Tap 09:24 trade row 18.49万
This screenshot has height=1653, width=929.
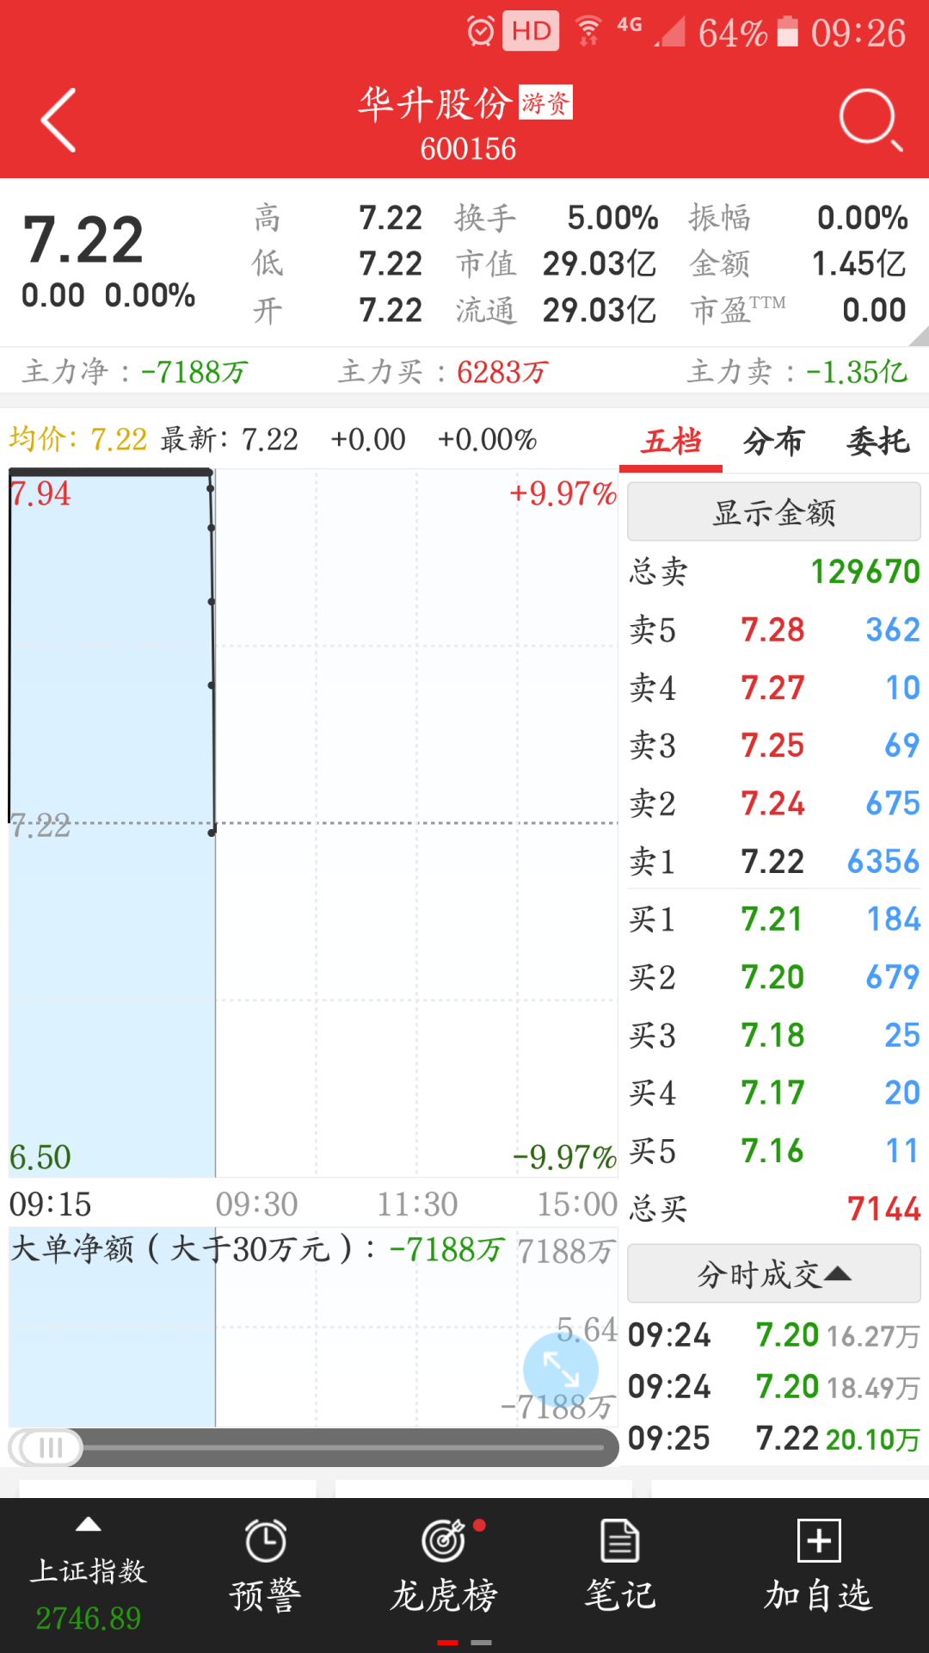(774, 1387)
